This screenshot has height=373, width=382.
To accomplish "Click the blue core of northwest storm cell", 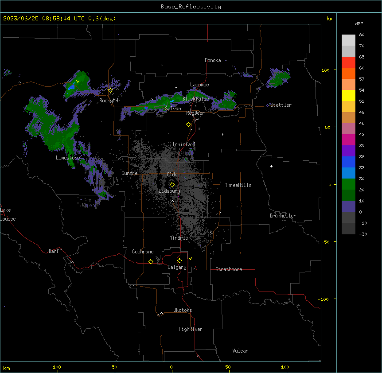I will coord(71,87).
